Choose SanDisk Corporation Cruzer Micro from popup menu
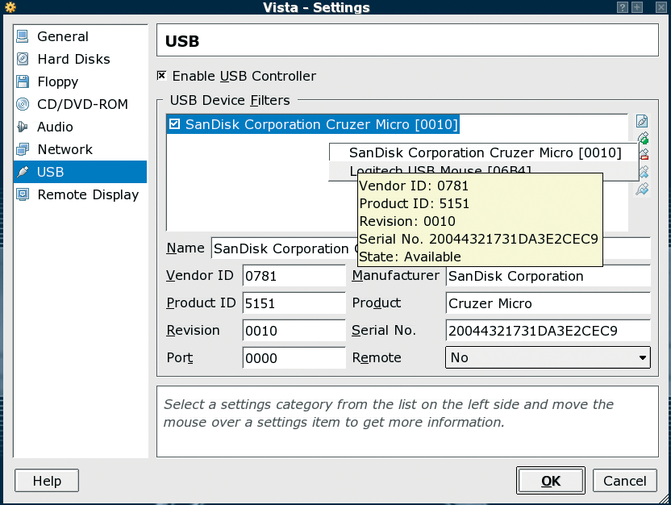 pyautogui.click(x=483, y=152)
